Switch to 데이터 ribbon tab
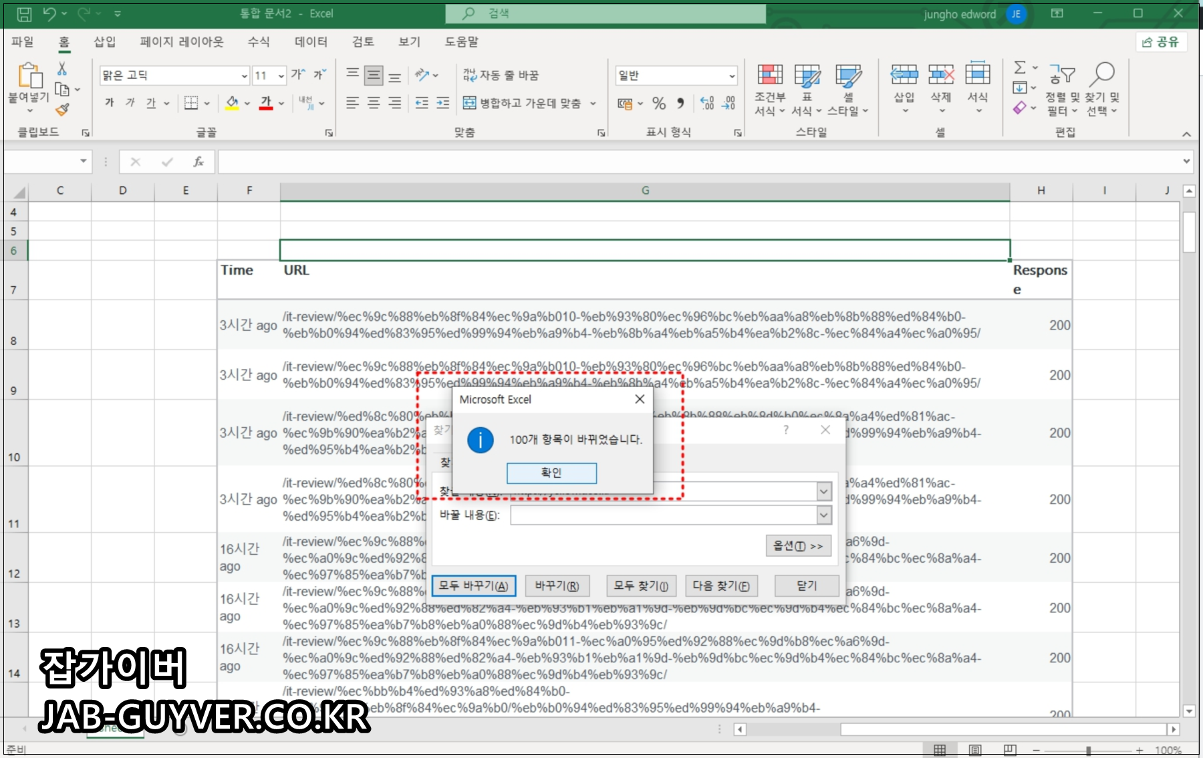Image resolution: width=1203 pixels, height=758 pixels. pos(311,41)
